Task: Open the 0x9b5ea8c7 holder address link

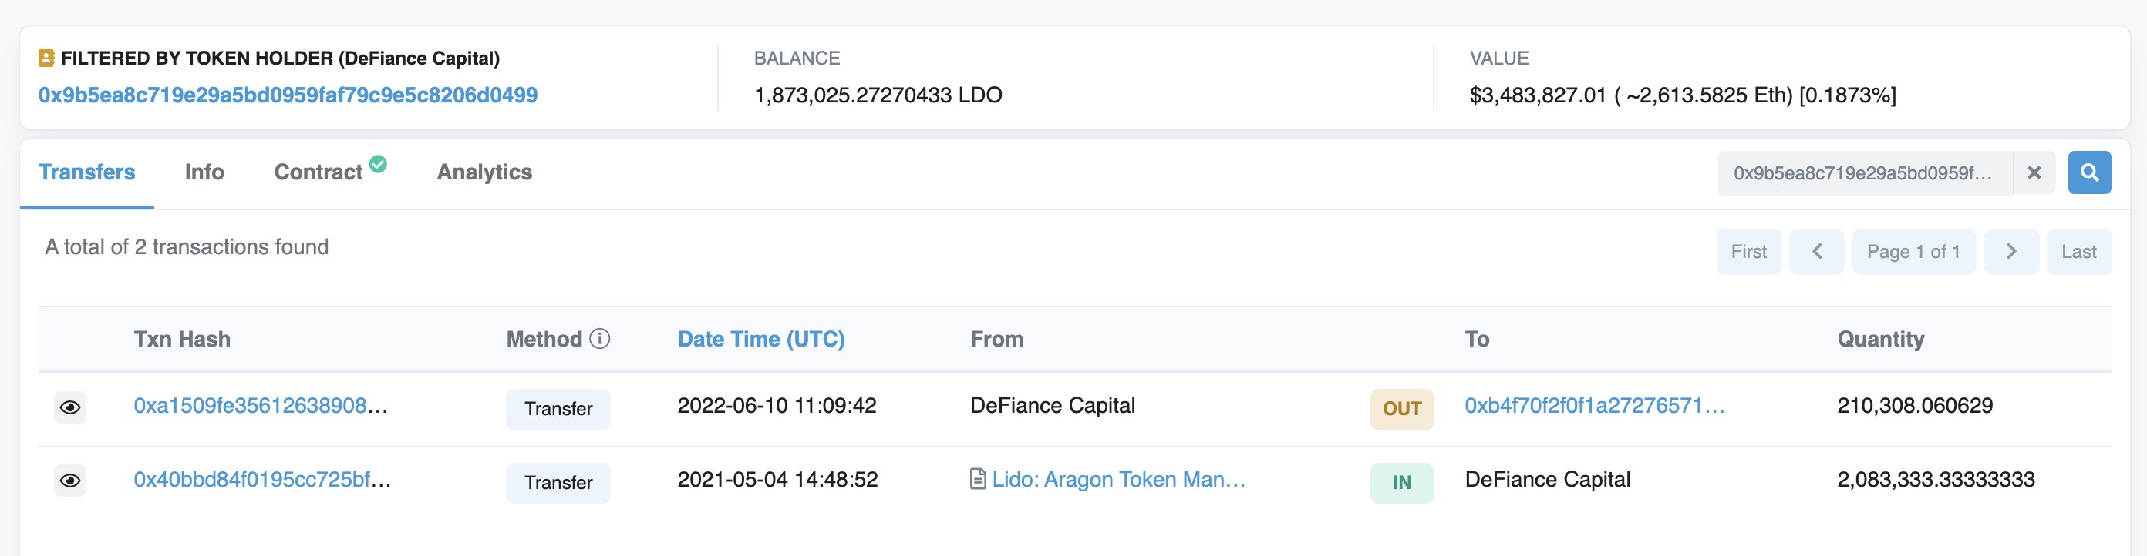Action: (x=288, y=95)
